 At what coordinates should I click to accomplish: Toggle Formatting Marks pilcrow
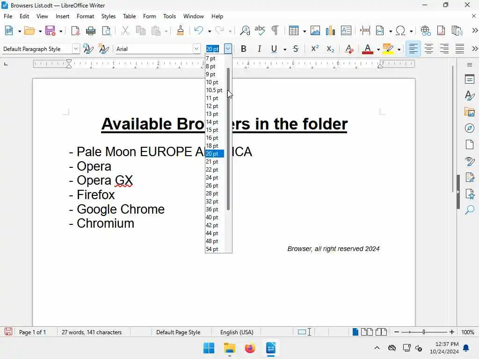click(275, 30)
